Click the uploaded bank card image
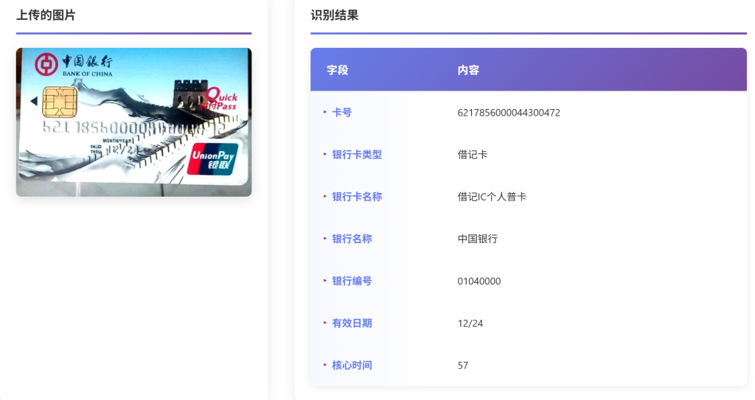The height and width of the screenshot is (400, 755). [x=134, y=122]
